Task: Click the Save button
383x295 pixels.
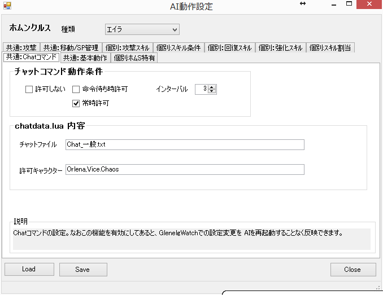Action: 83,270
